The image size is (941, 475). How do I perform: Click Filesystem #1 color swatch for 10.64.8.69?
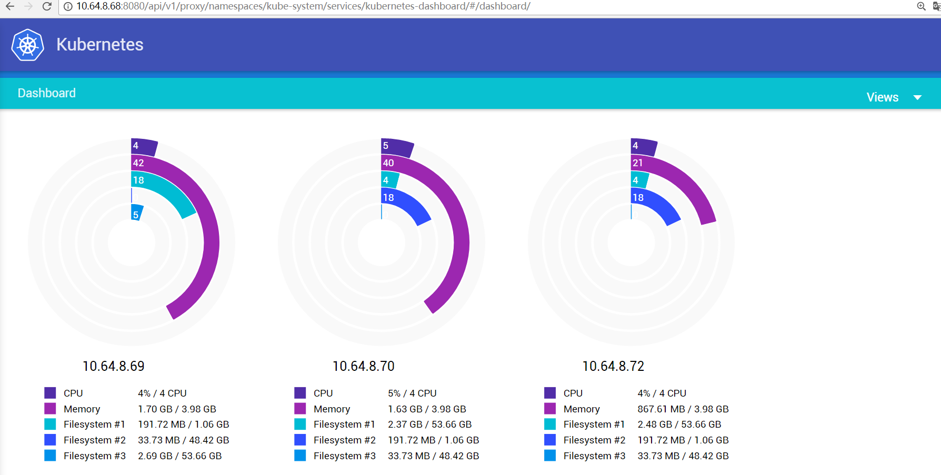[50, 424]
